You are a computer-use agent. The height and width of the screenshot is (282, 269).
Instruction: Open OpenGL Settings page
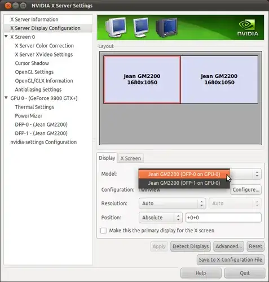coord(34,72)
